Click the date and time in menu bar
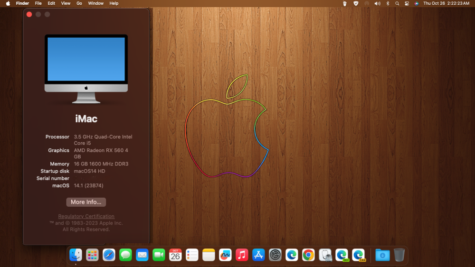The image size is (475, 267). click(446, 3)
